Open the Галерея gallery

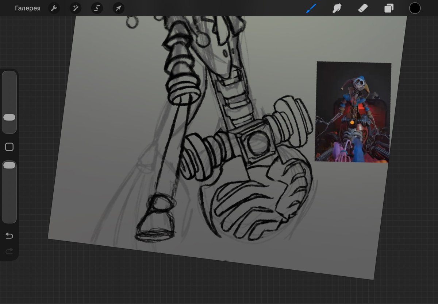click(28, 8)
